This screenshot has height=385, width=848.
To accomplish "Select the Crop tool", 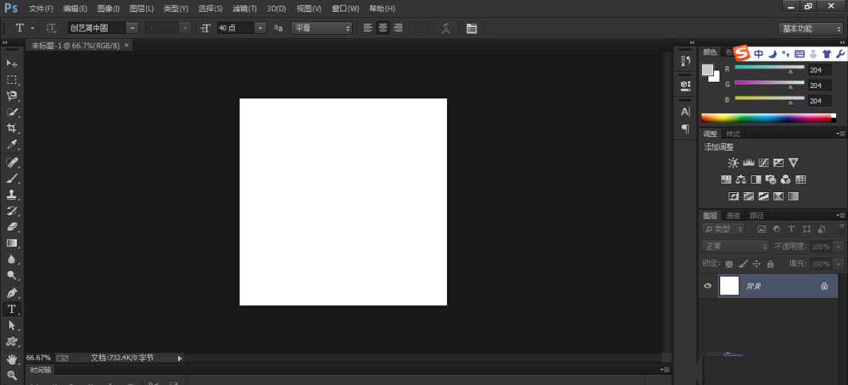I will [12, 129].
